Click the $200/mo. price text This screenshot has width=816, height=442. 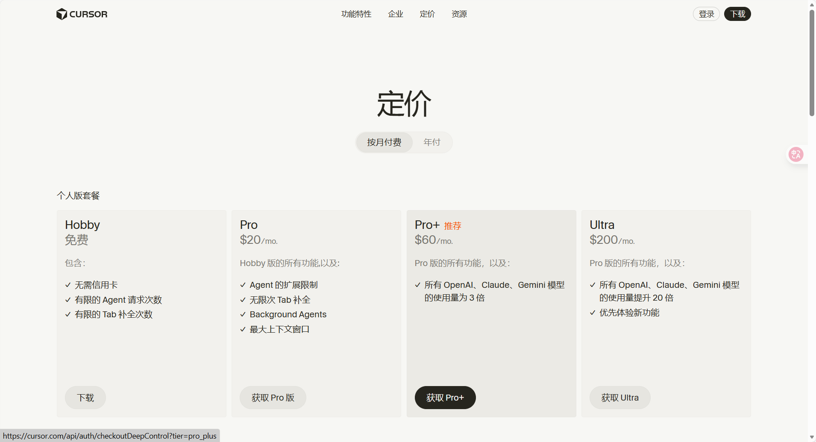[x=612, y=240]
